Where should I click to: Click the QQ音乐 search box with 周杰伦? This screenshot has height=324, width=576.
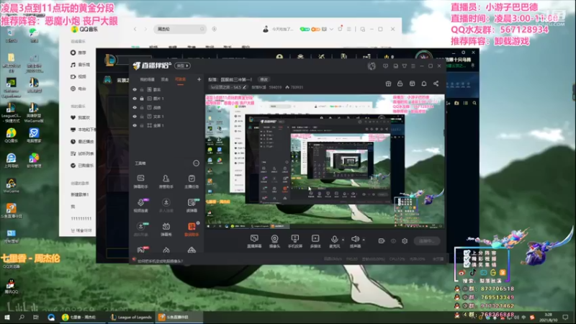(180, 29)
